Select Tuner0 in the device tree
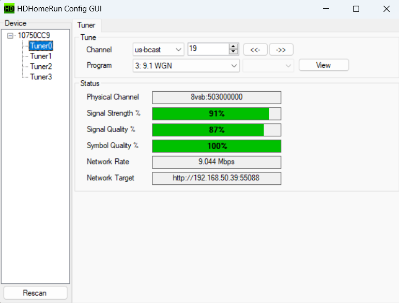Viewport: 399px width, 303px height. click(x=41, y=46)
